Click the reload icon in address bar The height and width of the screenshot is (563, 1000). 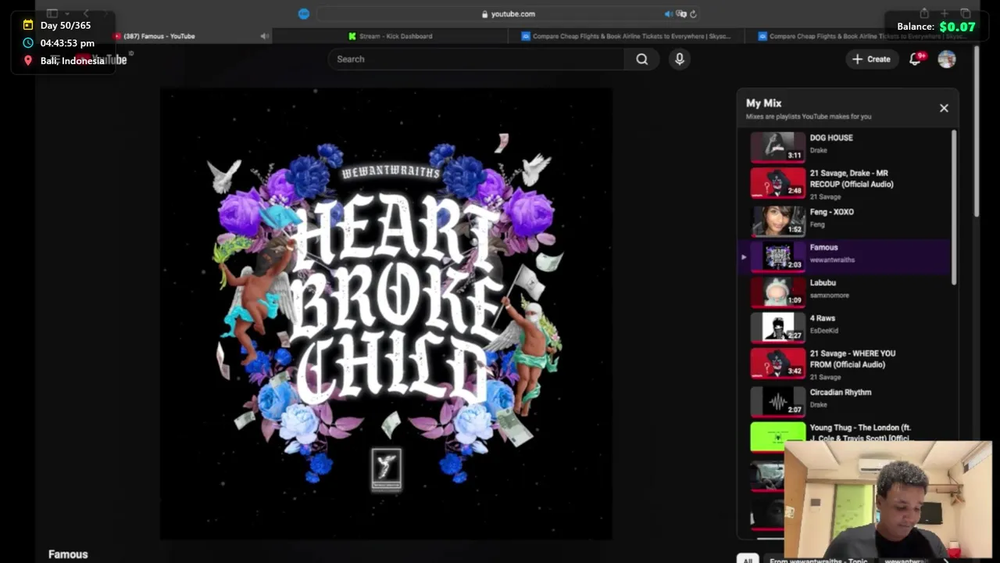coord(693,13)
